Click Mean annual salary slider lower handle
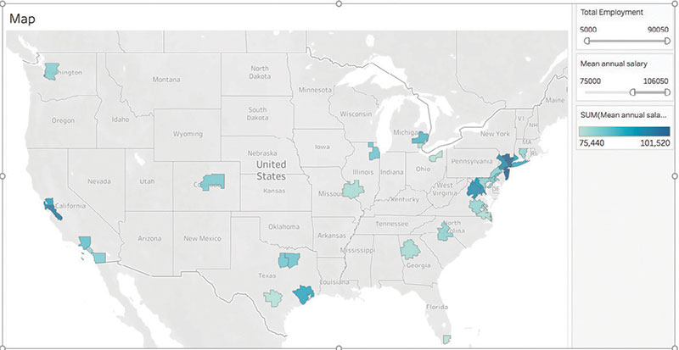679x350 pixels. pos(631,92)
